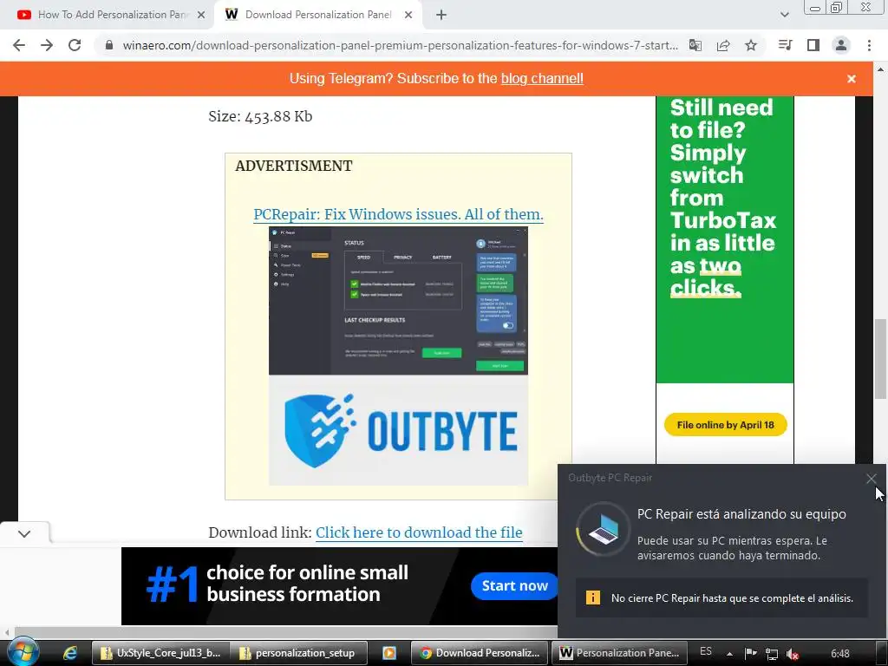Collapse the bottom ad with chevron
Screen dimensions: 888x666
[24, 533]
